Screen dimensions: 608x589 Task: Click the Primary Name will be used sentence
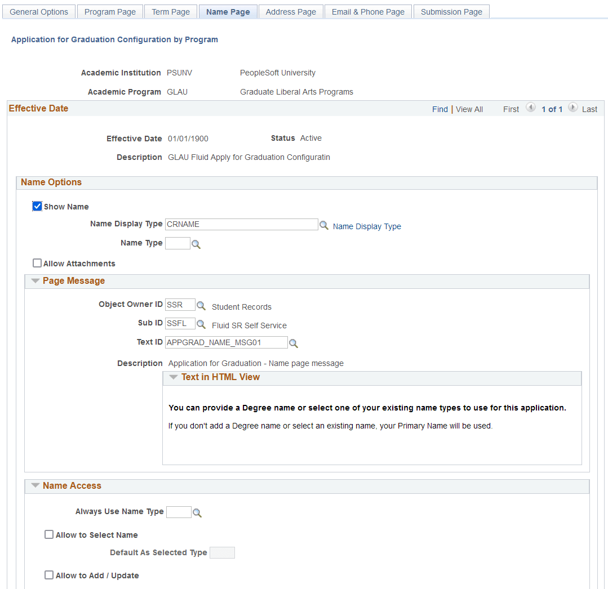[330, 426]
